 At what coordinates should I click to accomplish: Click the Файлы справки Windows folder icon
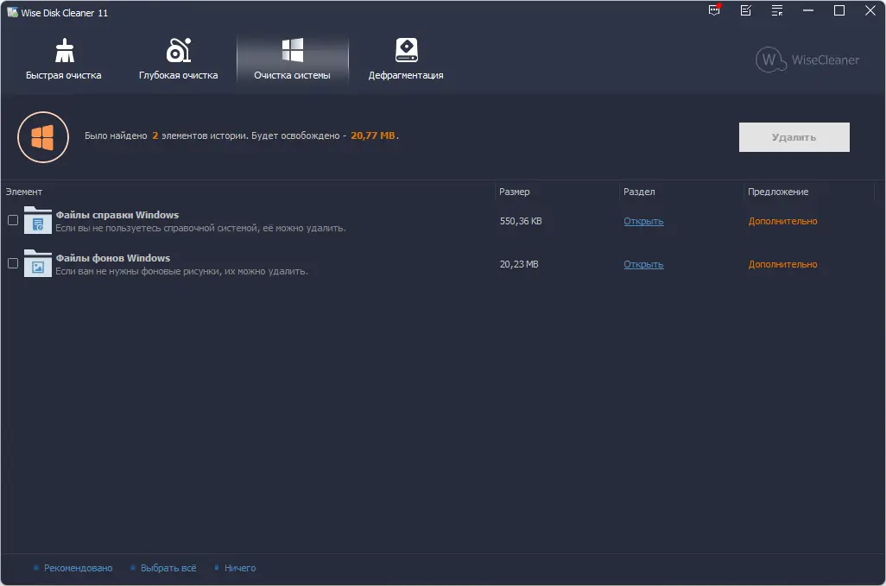38,220
